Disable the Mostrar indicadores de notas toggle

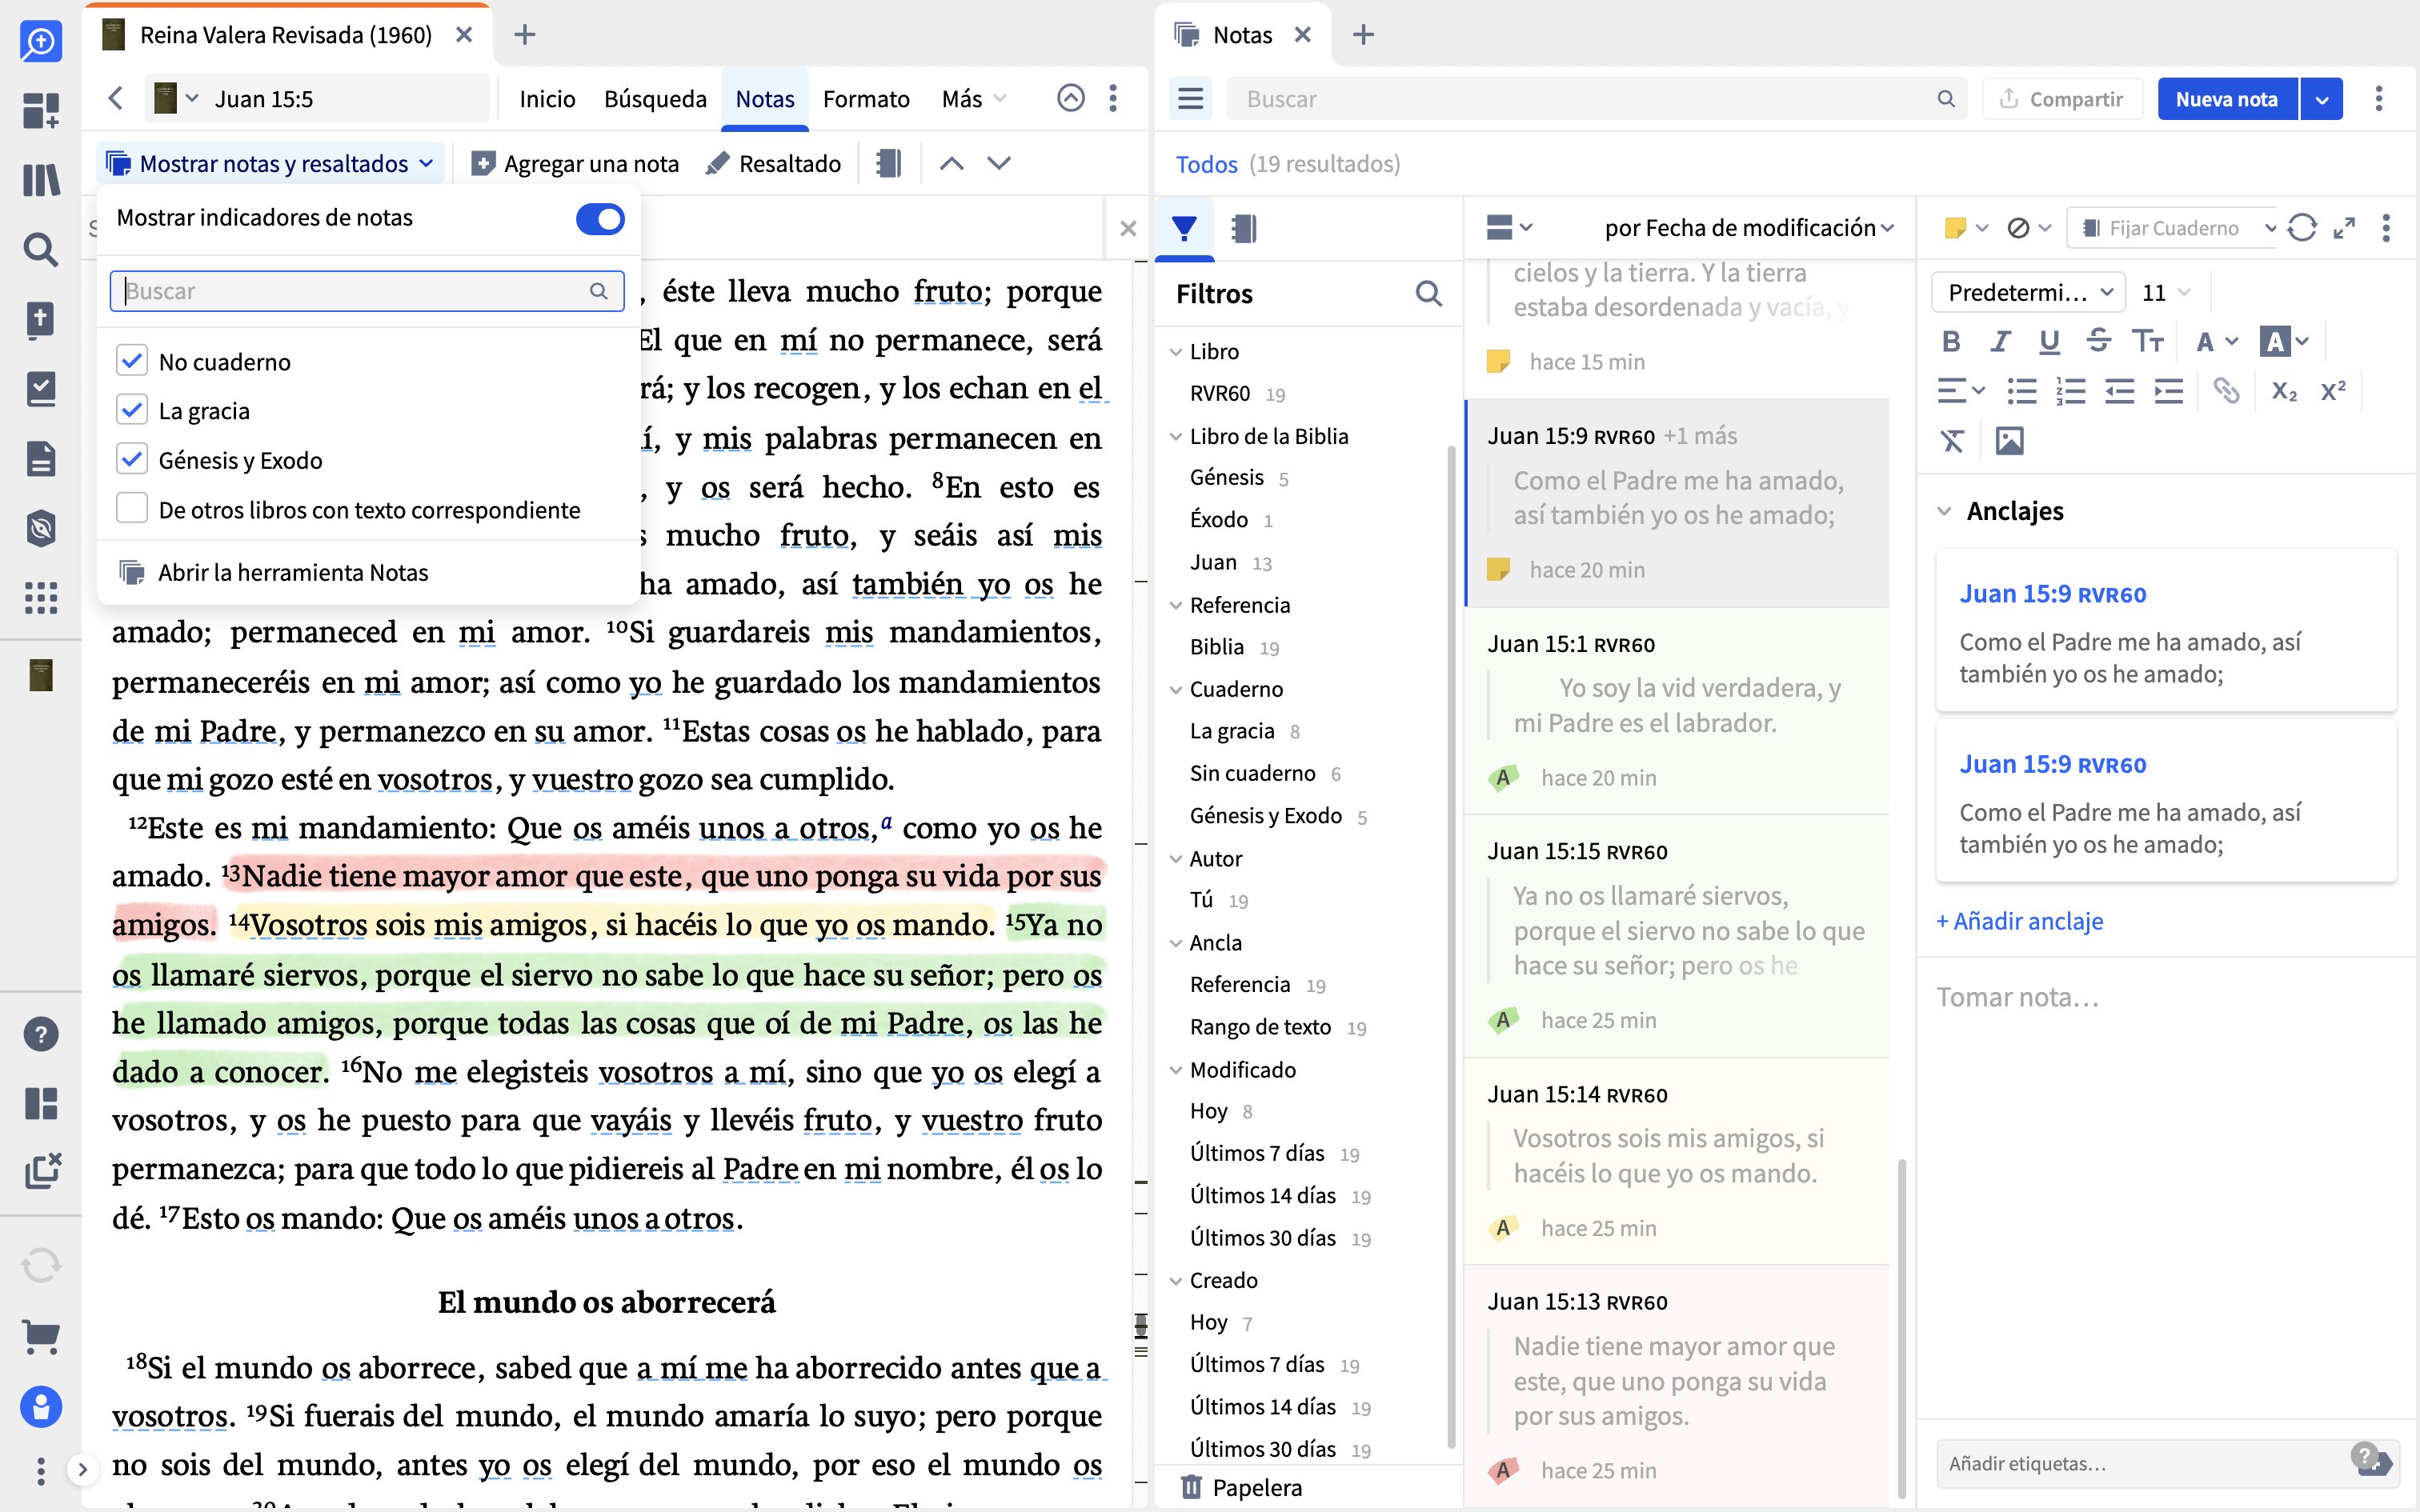(x=600, y=218)
